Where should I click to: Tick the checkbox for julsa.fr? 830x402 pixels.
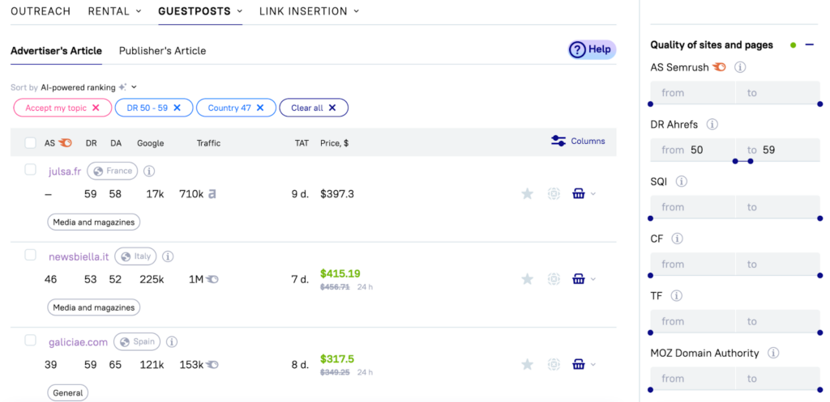[31, 170]
